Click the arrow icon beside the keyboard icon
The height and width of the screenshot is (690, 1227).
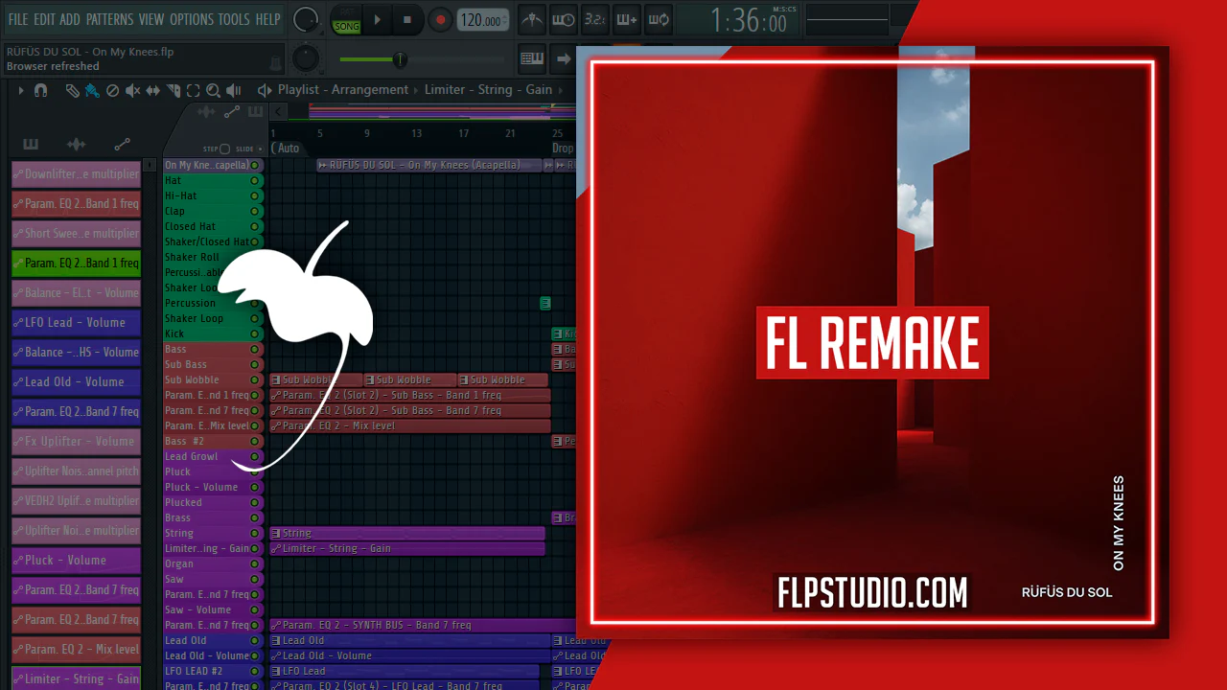[x=563, y=58]
